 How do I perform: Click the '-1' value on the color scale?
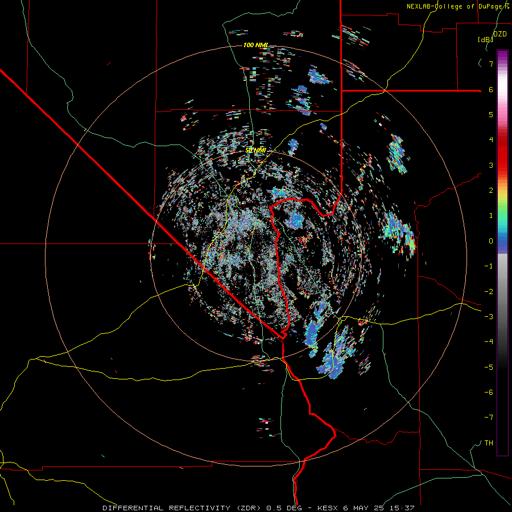(x=489, y=266)
